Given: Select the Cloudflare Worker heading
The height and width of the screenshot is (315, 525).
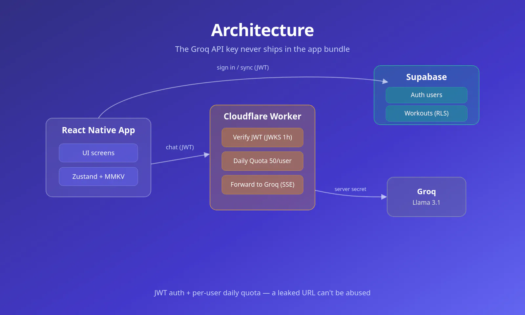Looking at the screenshot, I should pos(262,116).
